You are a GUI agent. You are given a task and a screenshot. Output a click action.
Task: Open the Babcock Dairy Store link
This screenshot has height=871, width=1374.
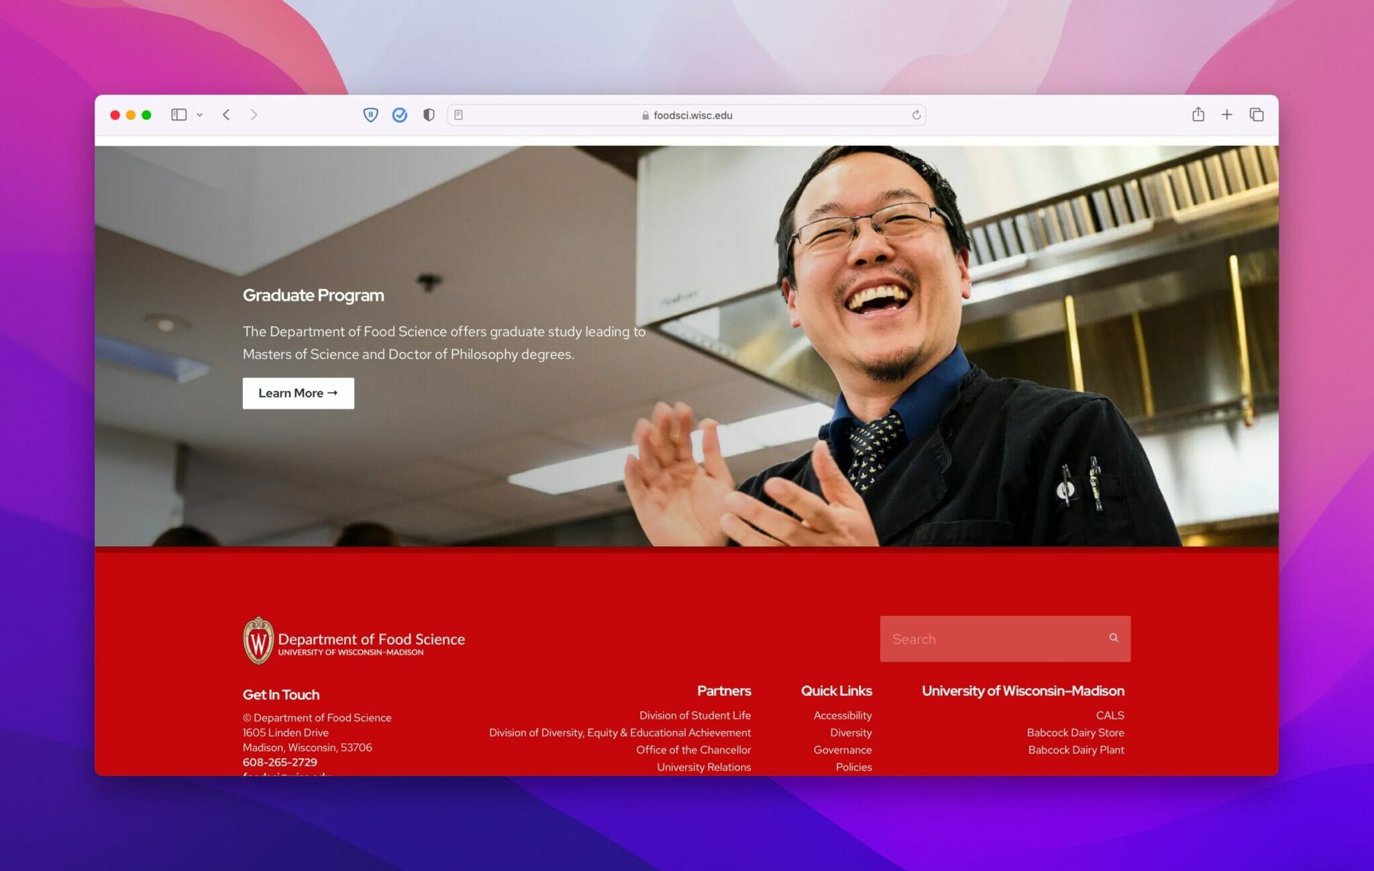click(x=1075, y=733)
